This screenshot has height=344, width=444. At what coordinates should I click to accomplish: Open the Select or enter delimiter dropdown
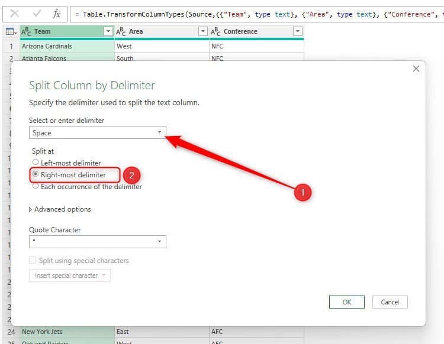coord(98,133)
